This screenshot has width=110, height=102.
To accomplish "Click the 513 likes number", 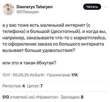I will (6, 97).
